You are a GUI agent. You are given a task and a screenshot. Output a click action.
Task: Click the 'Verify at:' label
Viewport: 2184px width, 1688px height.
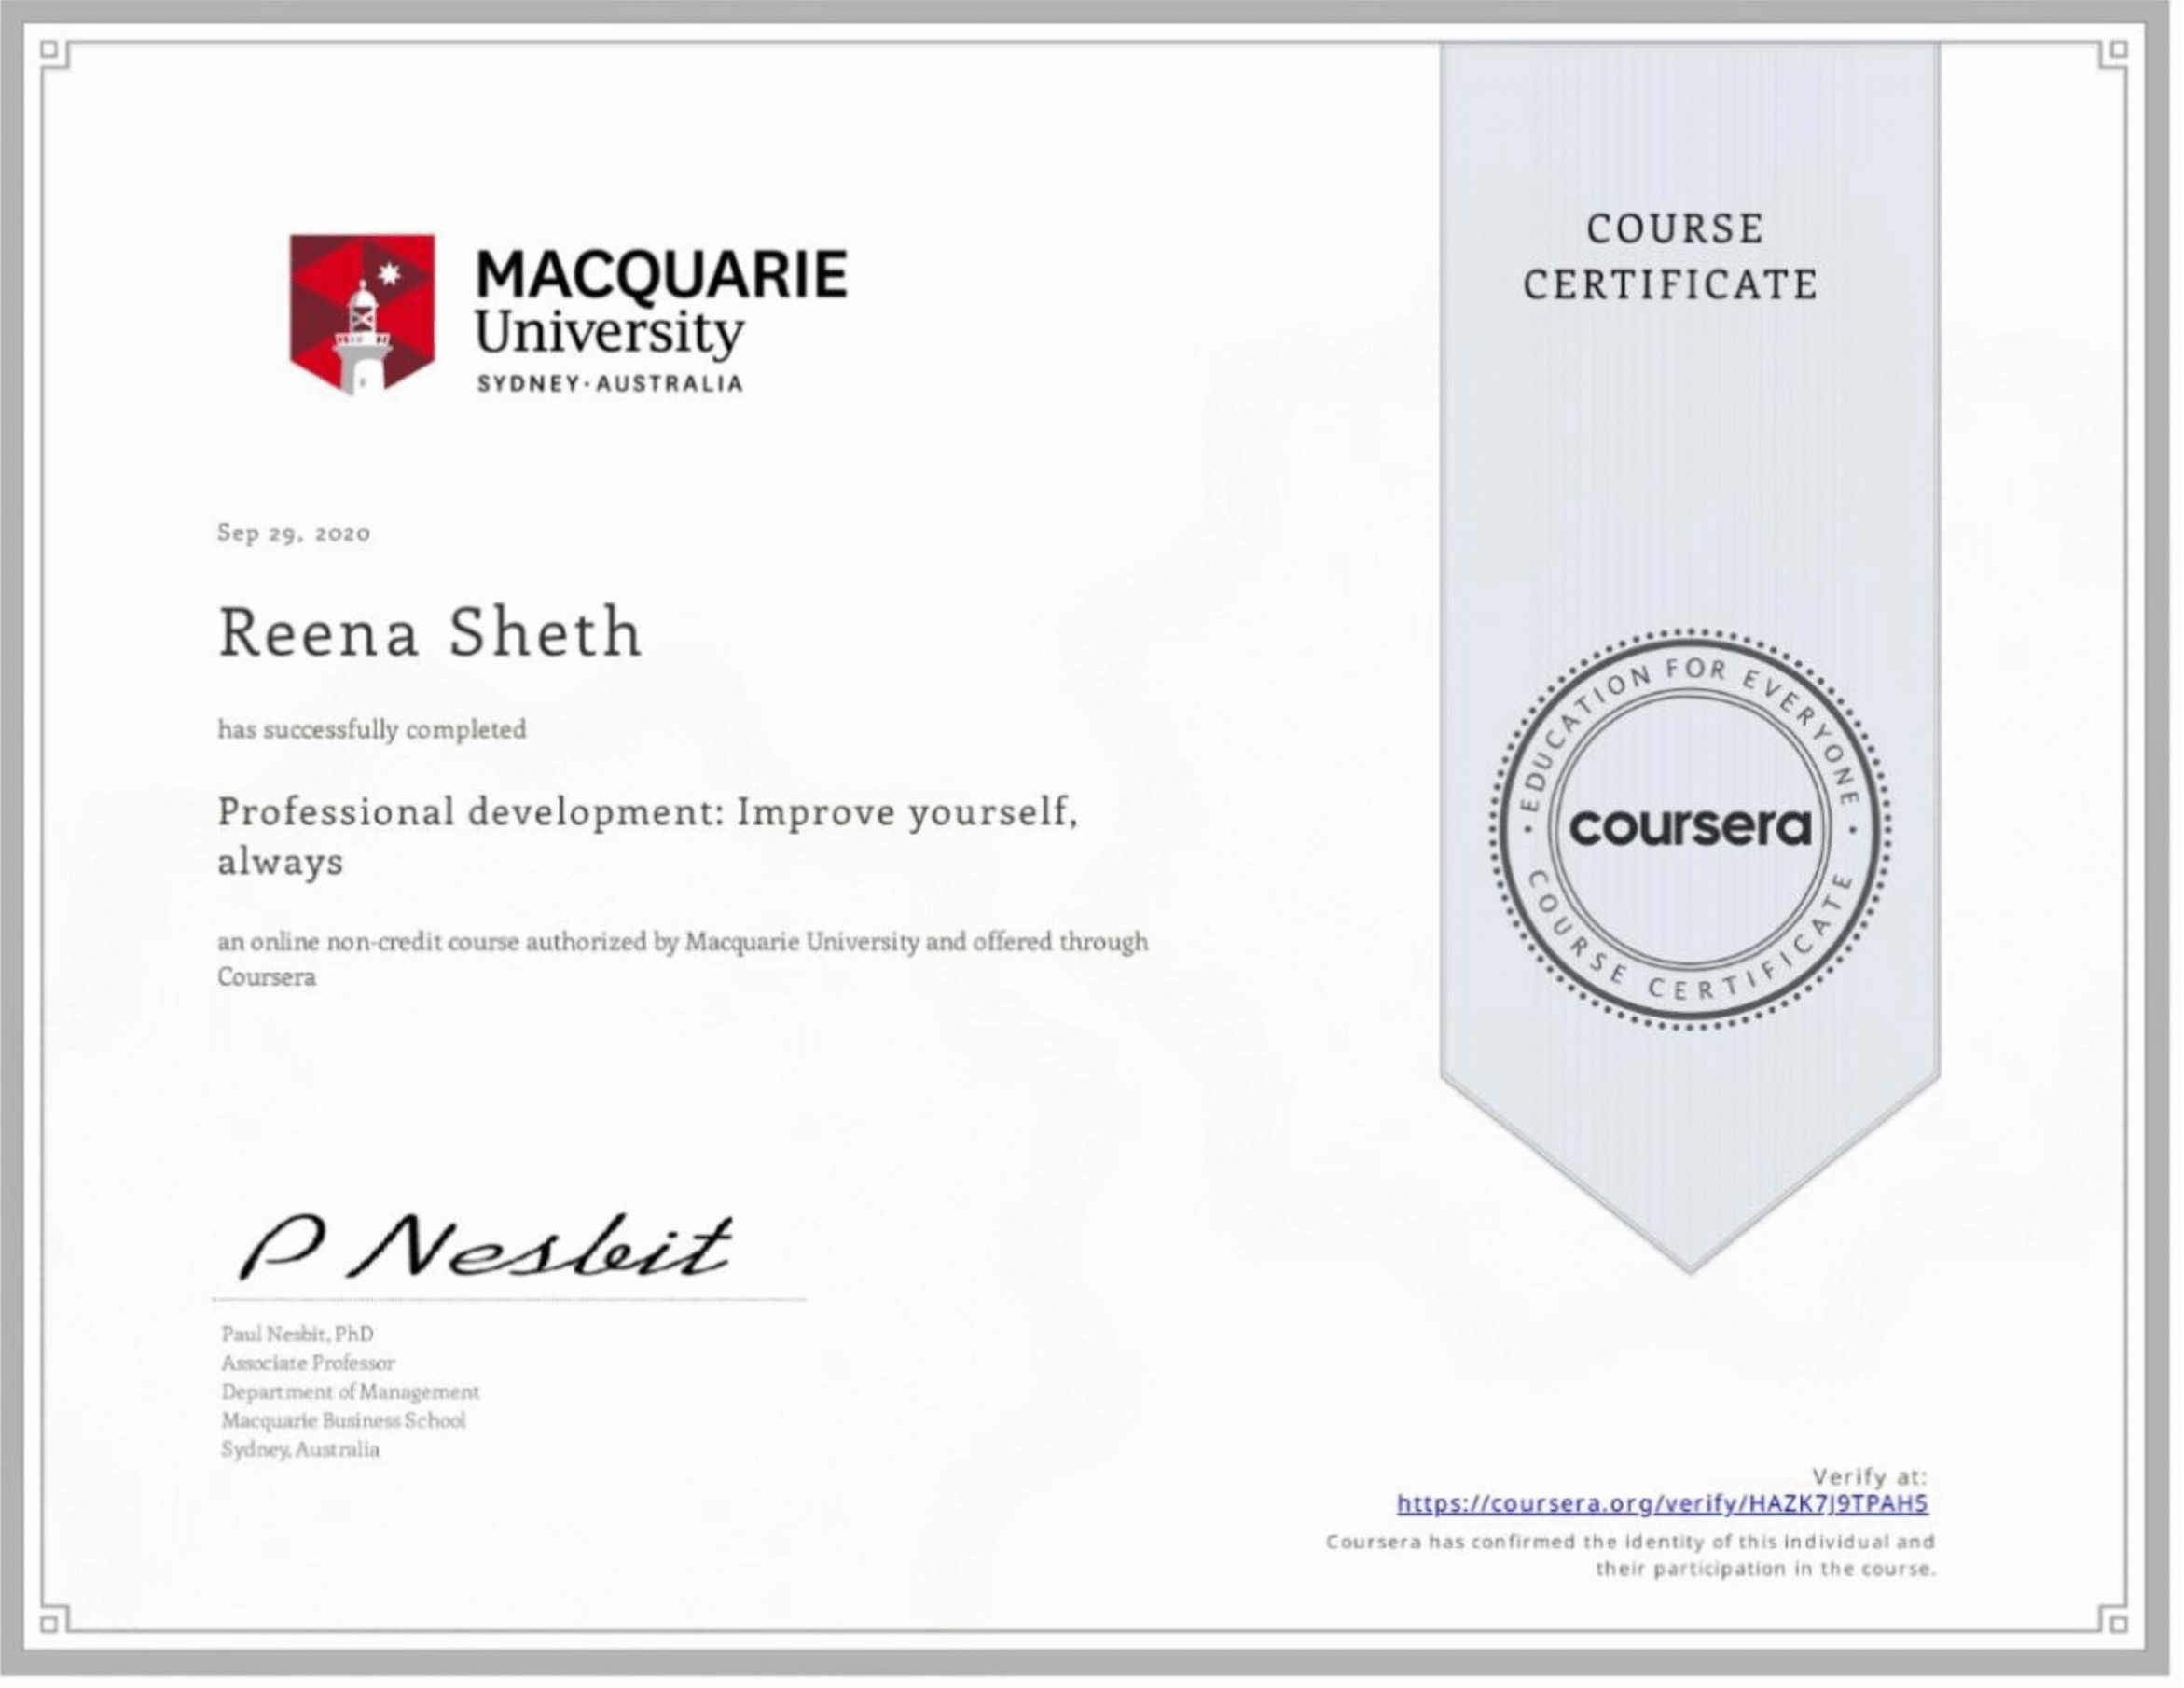[1868, 1476]
